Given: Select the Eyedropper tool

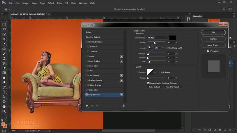Looking at the screenshot, I should (4, 44).
